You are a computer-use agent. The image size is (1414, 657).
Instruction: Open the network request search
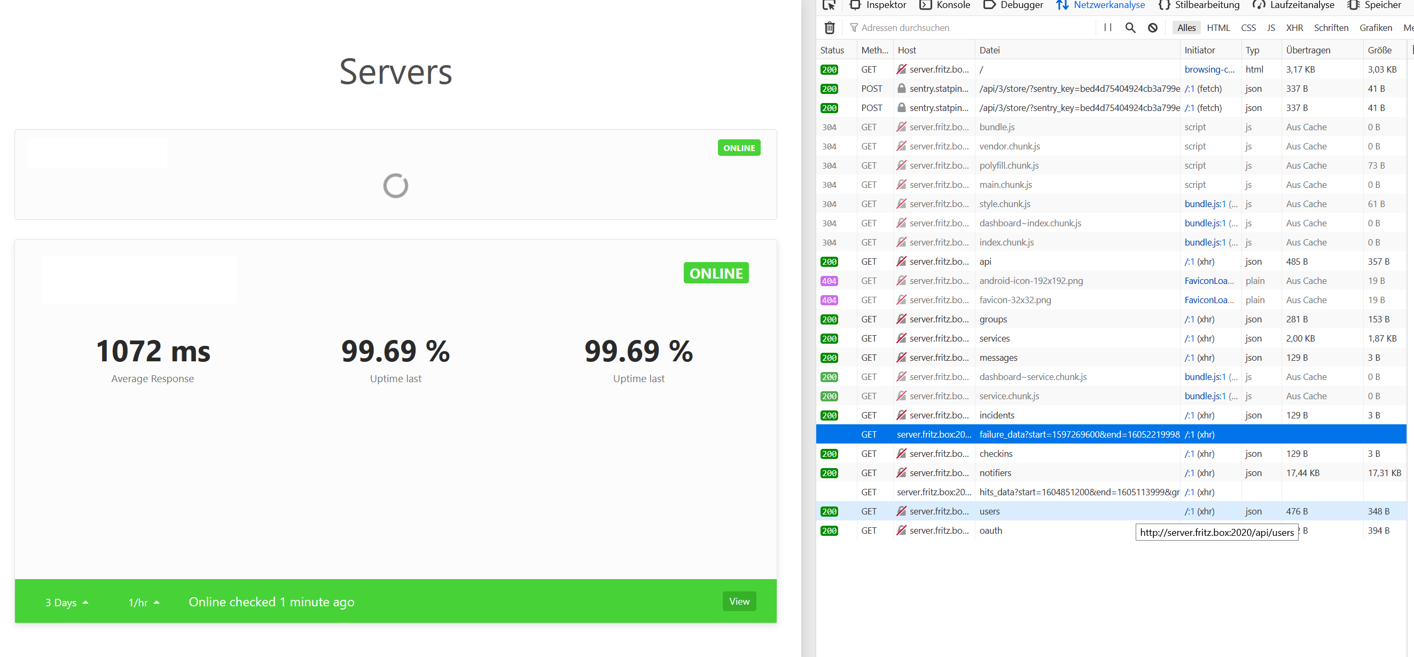pyautogui.click(x=1130, y=27)
